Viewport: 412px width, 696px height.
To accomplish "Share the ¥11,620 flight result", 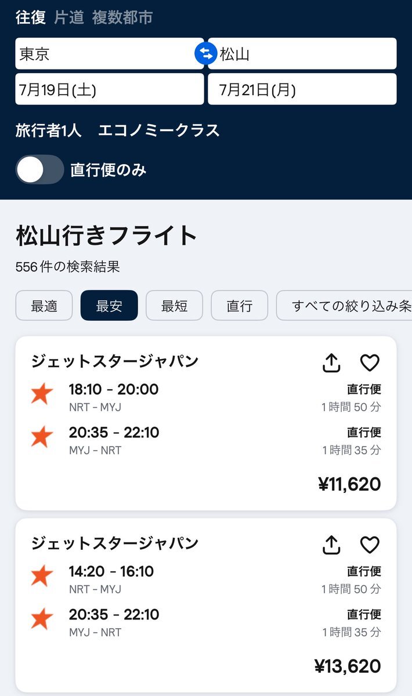I will [331, 363].
